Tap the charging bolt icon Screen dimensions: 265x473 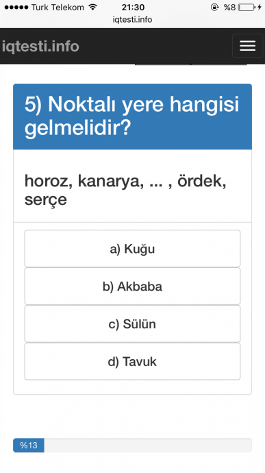point(260,8)
